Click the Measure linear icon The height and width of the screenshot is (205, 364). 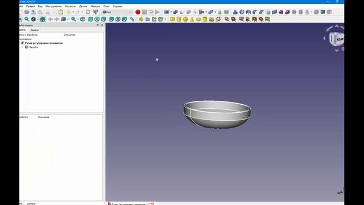(x=227, y=19)
